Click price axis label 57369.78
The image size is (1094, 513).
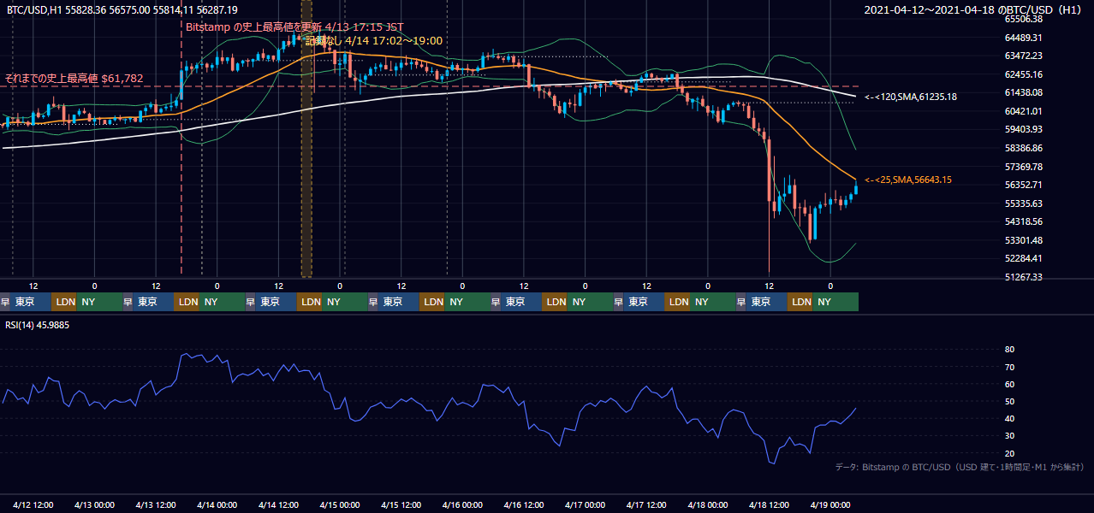tap(1023, 167)
